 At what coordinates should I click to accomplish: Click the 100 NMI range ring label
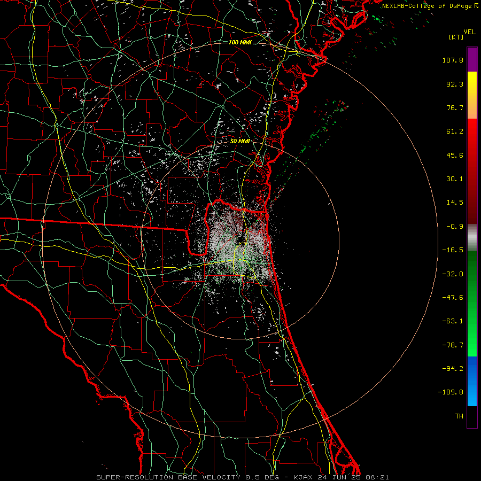point(240,42)
